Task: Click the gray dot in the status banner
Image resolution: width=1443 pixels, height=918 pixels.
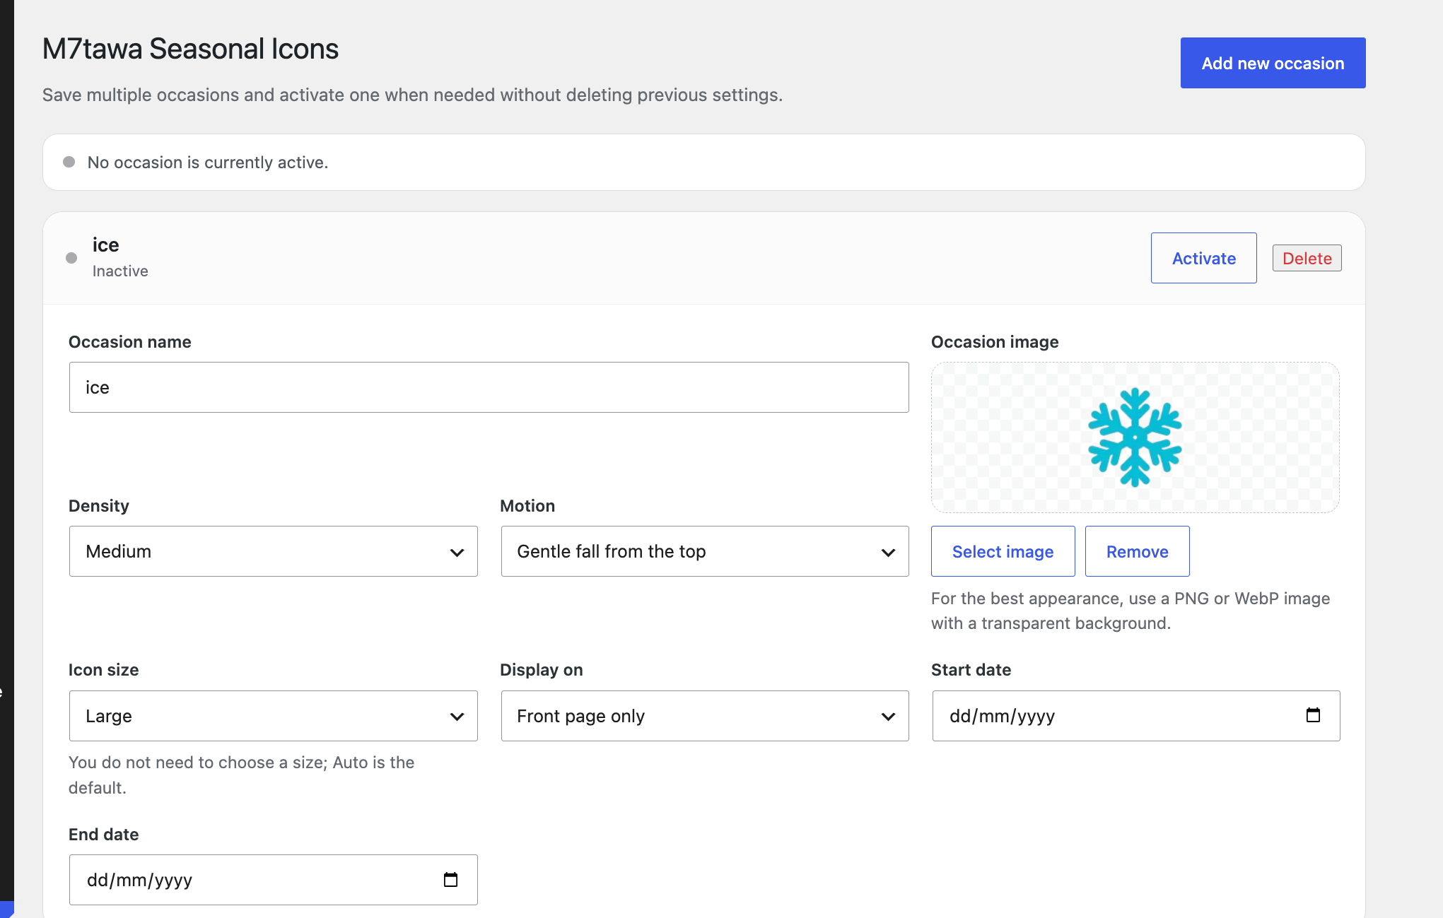Action: [69, 162]
